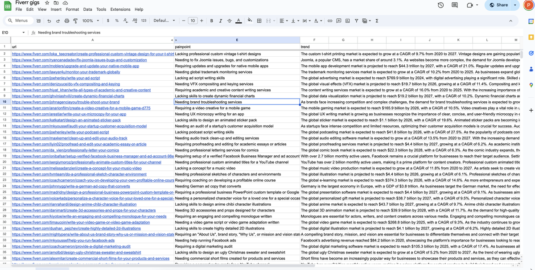The width and height of the screenshot is (535, 270).
Task: Open the zoom level 100% dropdown
Action: [91, 21]
